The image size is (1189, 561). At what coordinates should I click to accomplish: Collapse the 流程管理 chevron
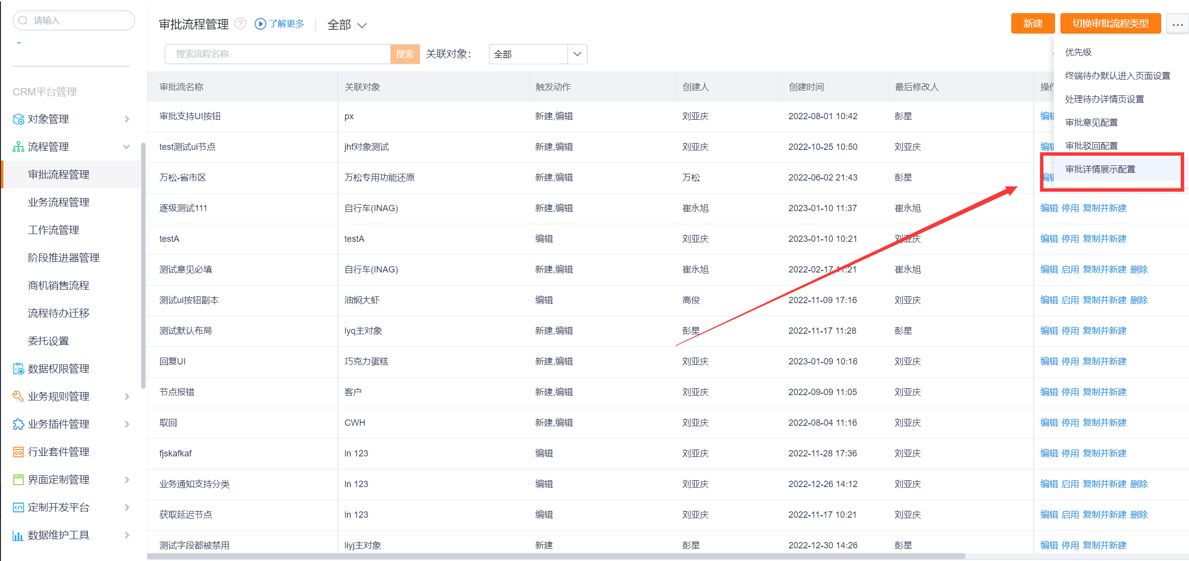127,147
